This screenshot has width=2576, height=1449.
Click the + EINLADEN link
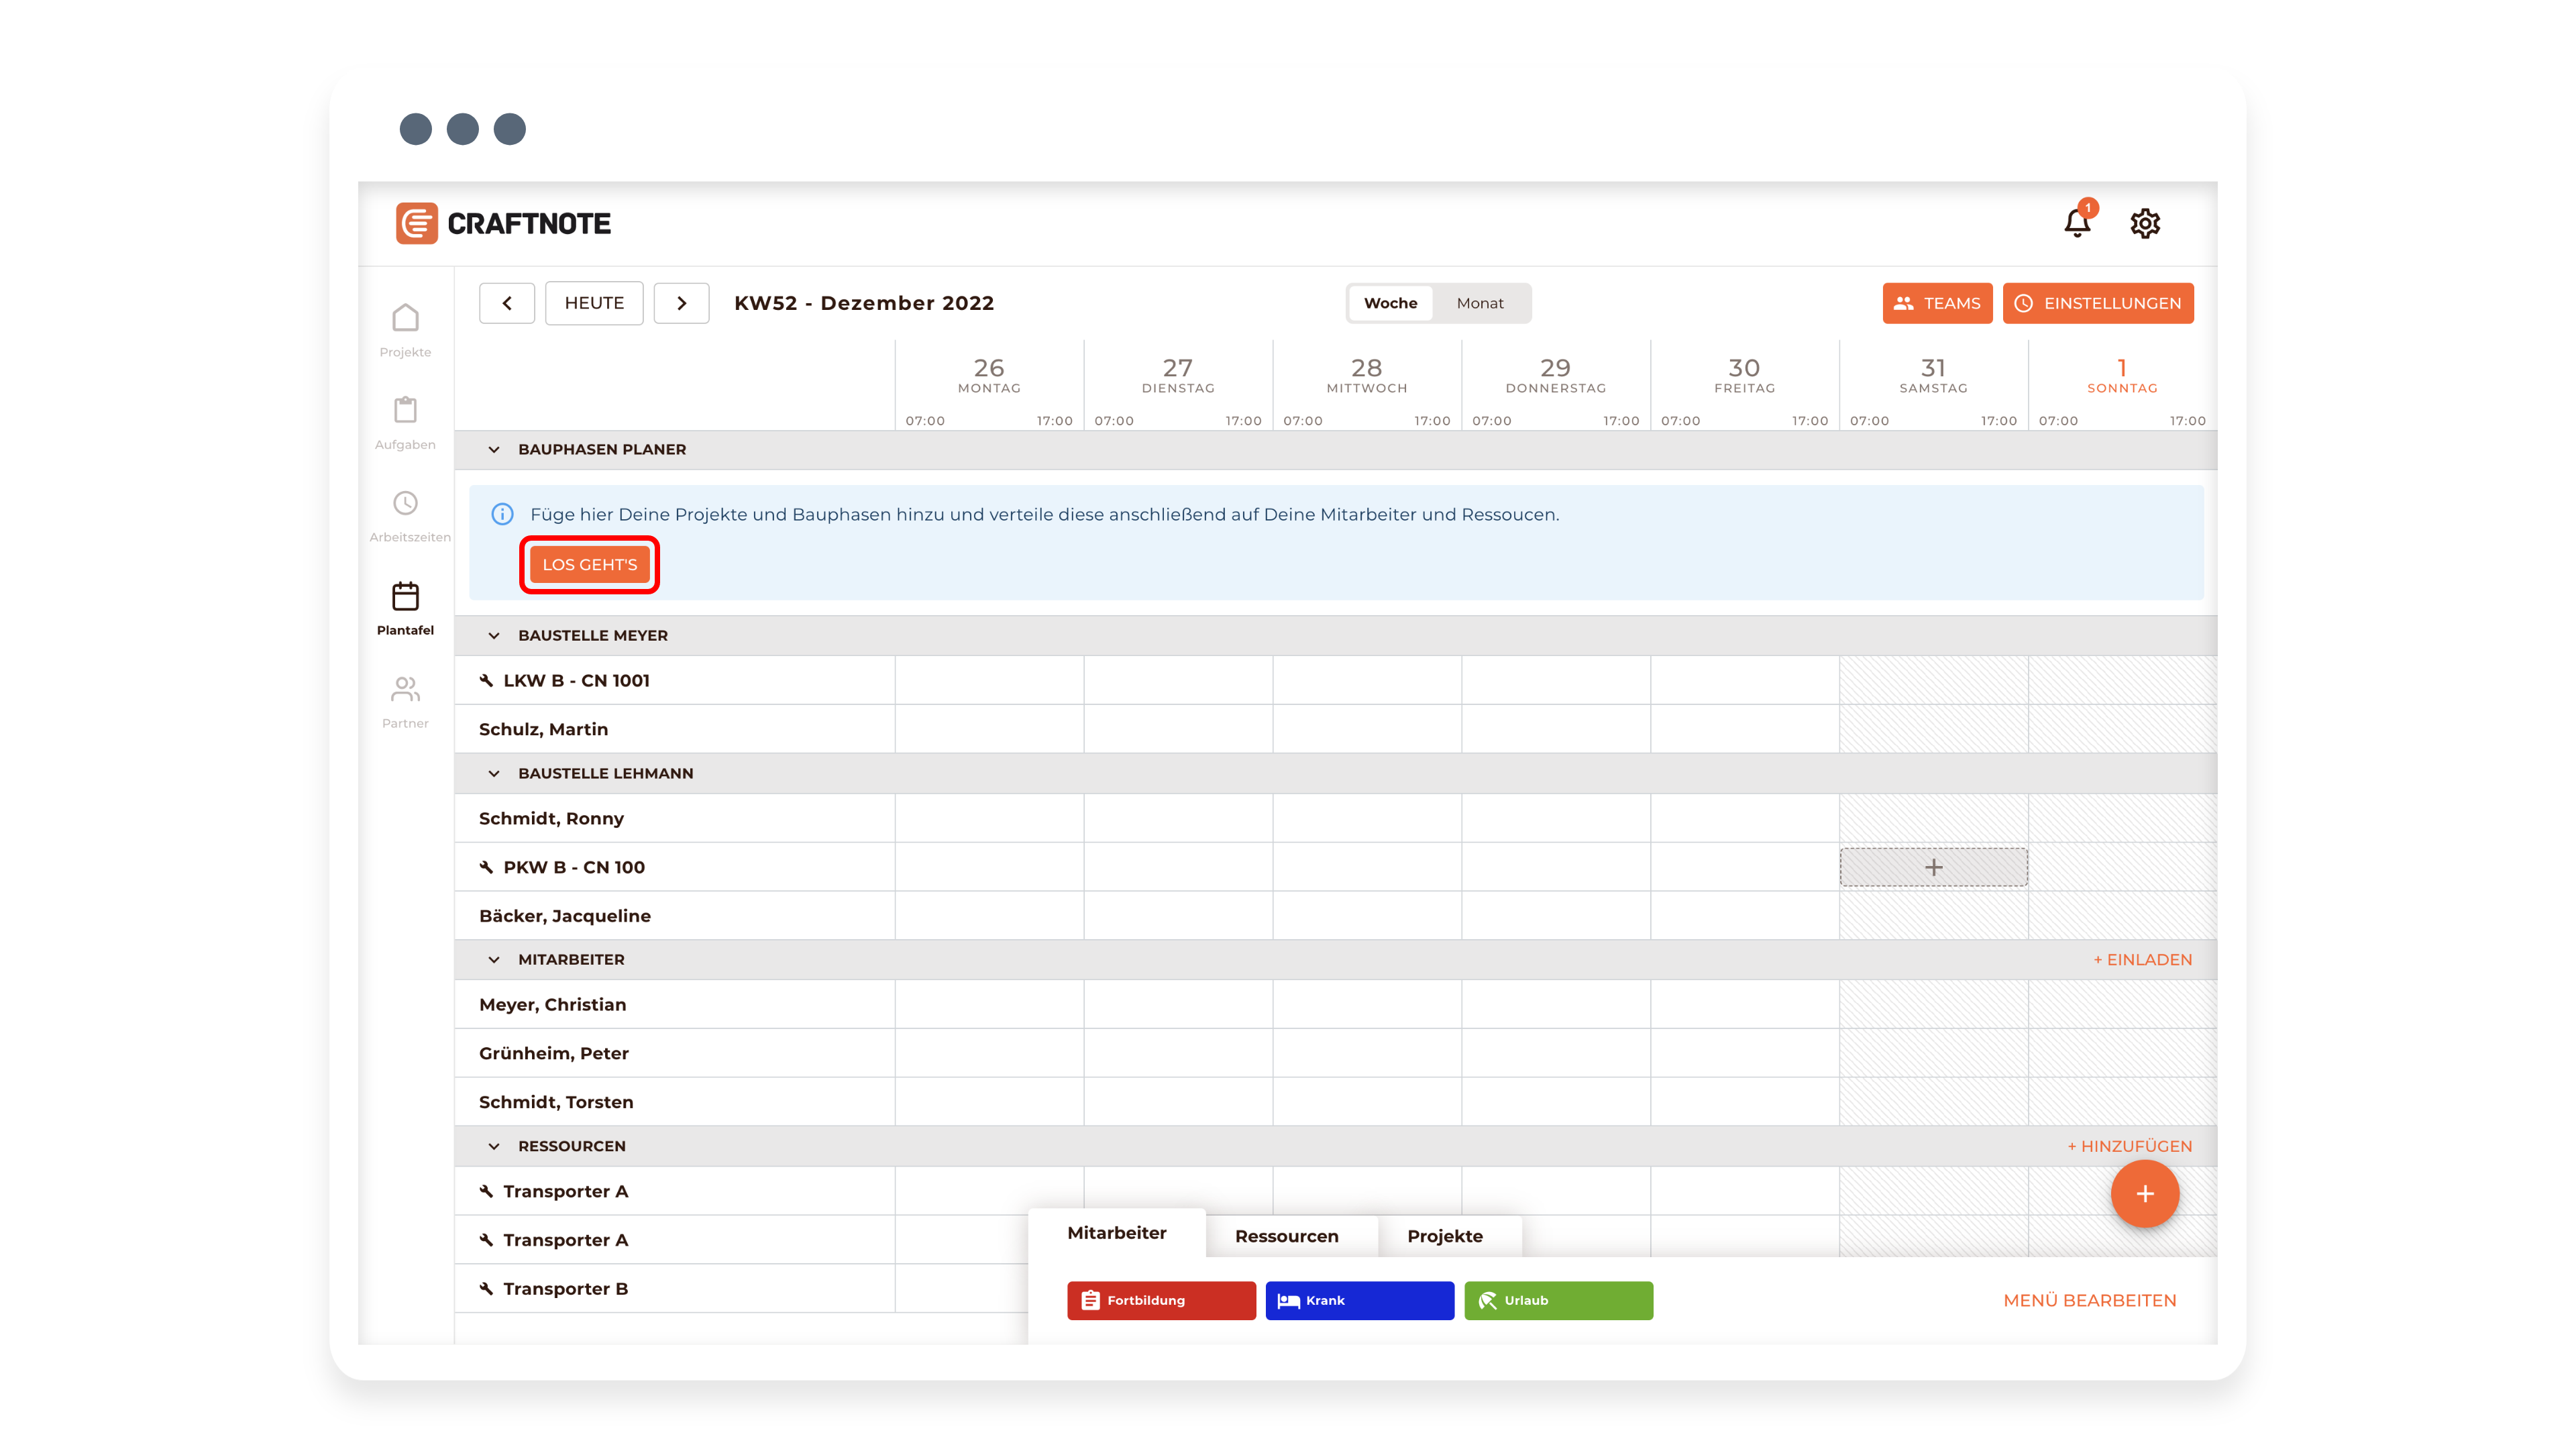2142,959
